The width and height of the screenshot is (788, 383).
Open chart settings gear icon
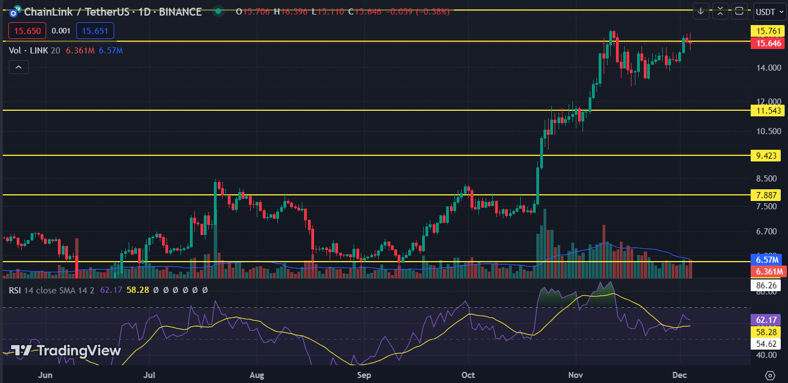[770, 375]
